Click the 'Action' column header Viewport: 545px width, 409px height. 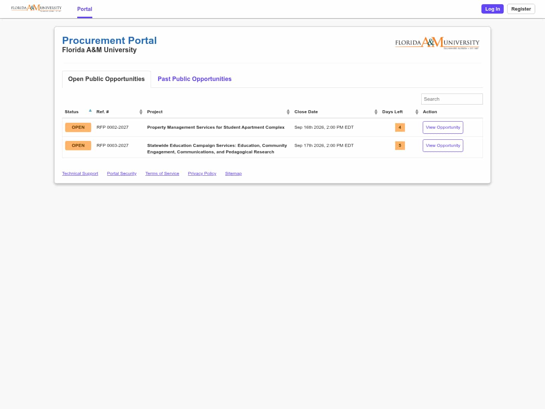click(x=430, y=112)
